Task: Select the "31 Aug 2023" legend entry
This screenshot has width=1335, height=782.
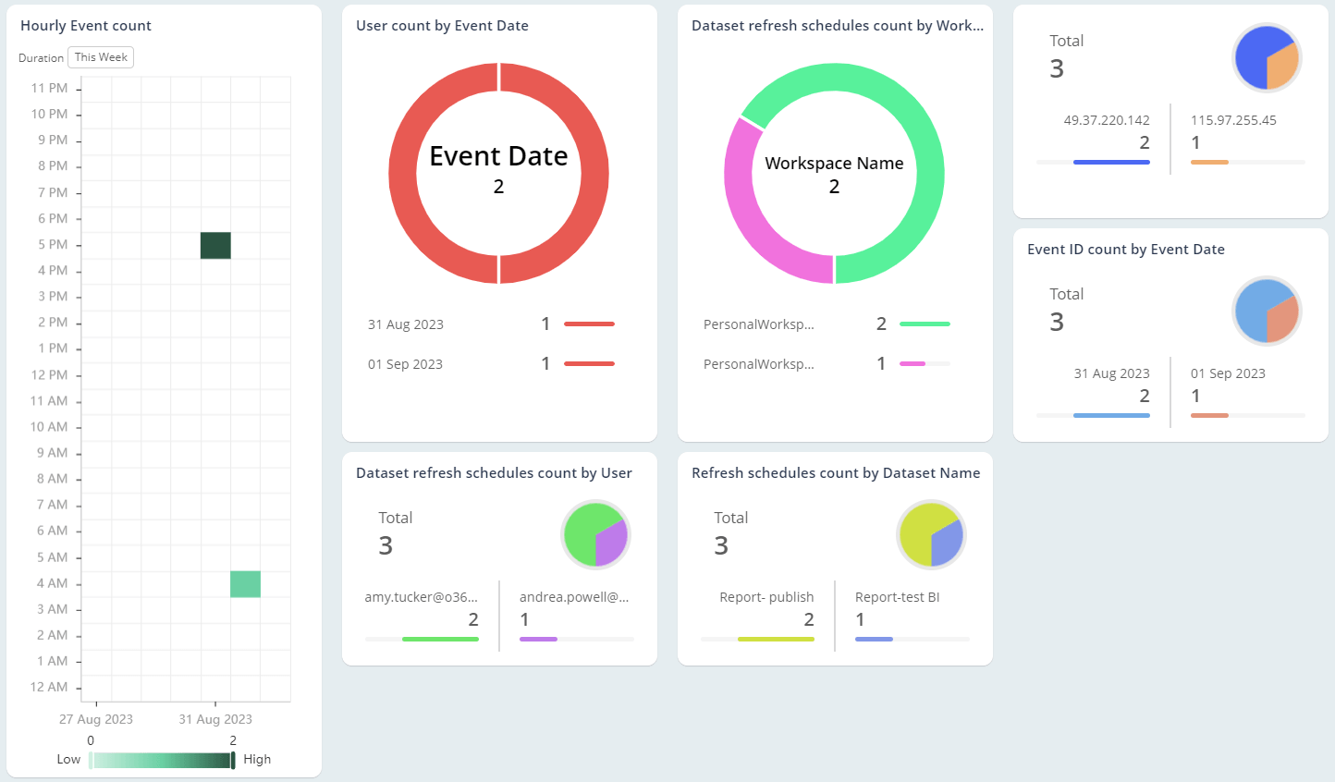Action: point(406,324)
